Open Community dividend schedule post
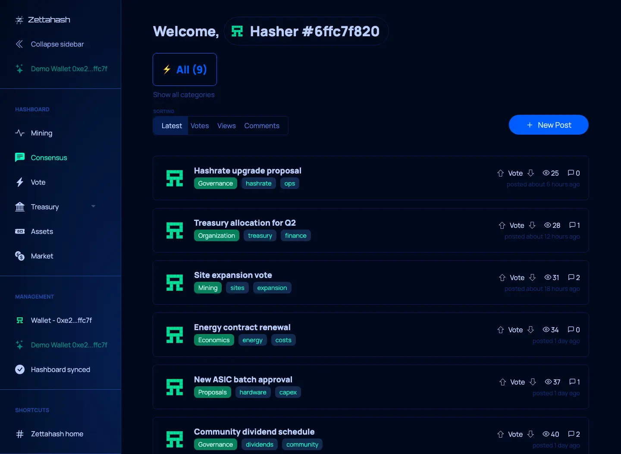This screenshot has width=621, height=454. (x=254, y=432)
